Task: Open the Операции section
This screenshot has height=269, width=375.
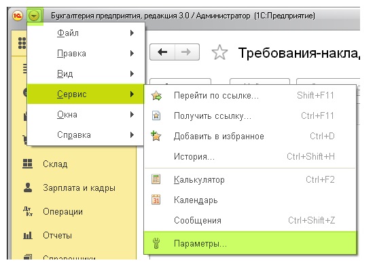Action: tap(63, 212)
